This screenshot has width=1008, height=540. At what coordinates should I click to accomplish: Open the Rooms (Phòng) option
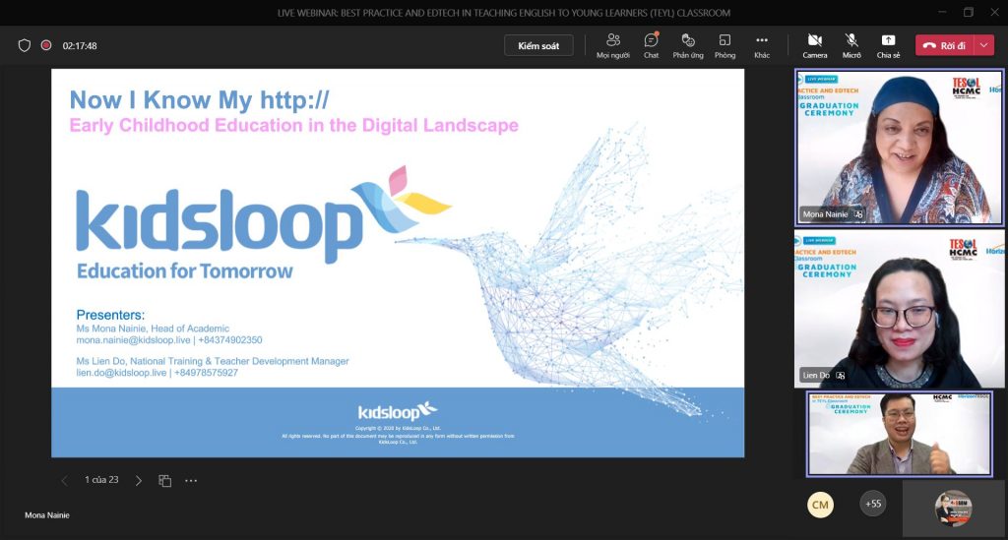[724, 45]
